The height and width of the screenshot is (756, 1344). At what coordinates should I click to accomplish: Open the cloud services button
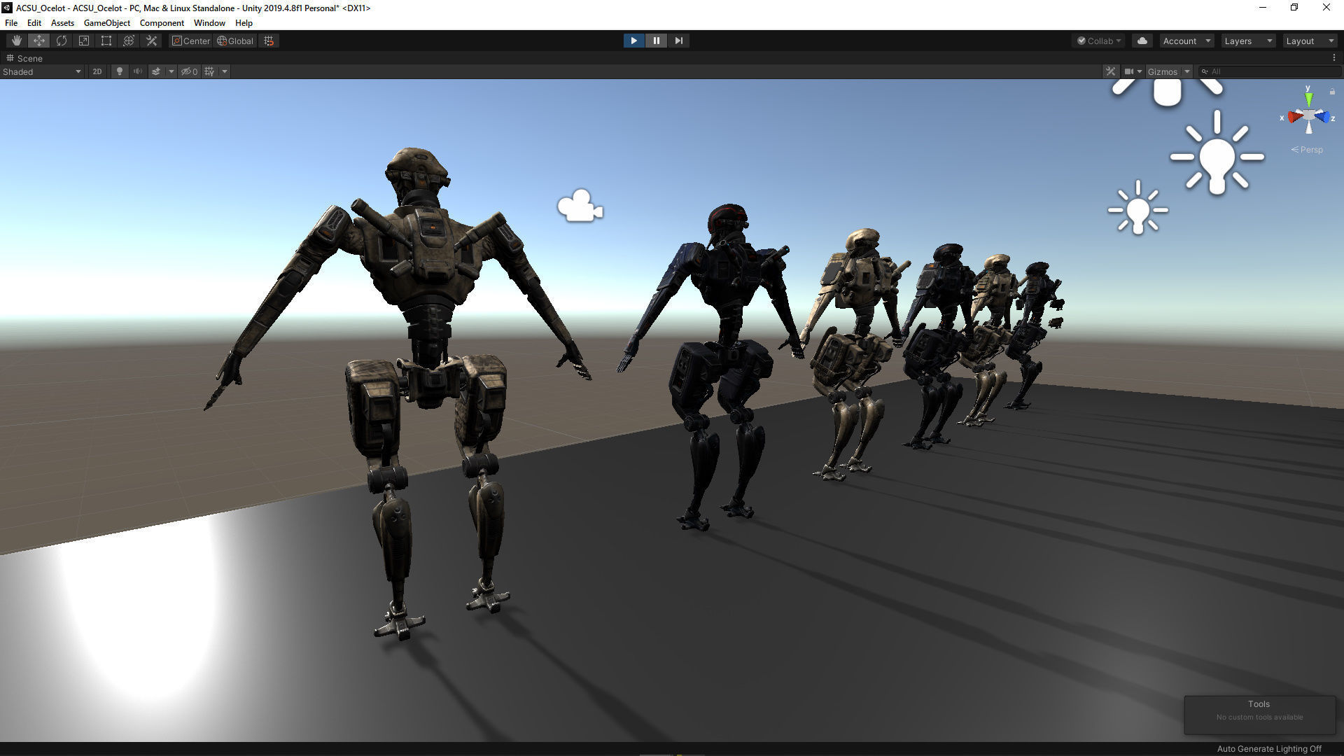click(1142, 41)
